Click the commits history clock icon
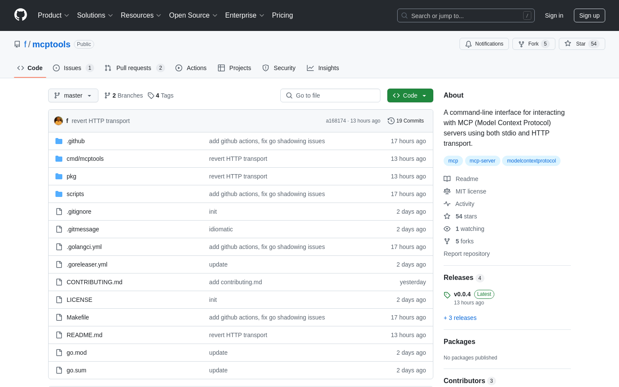 click(x=391, y=121)
